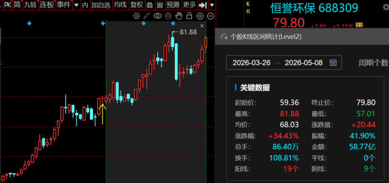Edit start date 2026-03-26
The image size is (389, 183).
(x=252, y=62)
